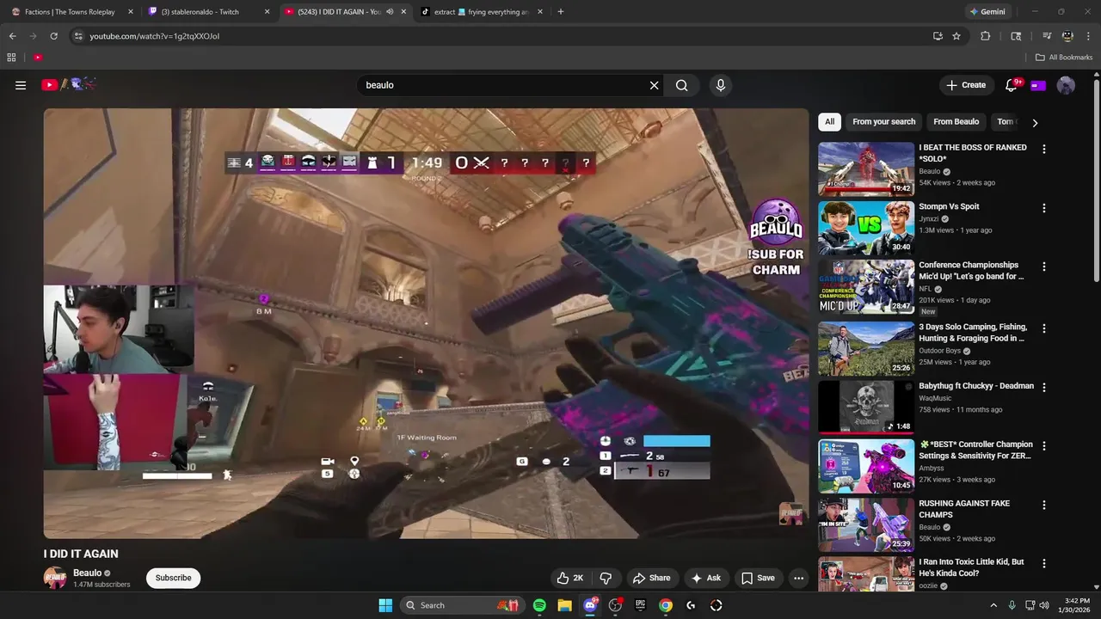This screenshot has width=1101, height=619.
Task: Open the Beaulo channel avatar
Action: [55, 578]
